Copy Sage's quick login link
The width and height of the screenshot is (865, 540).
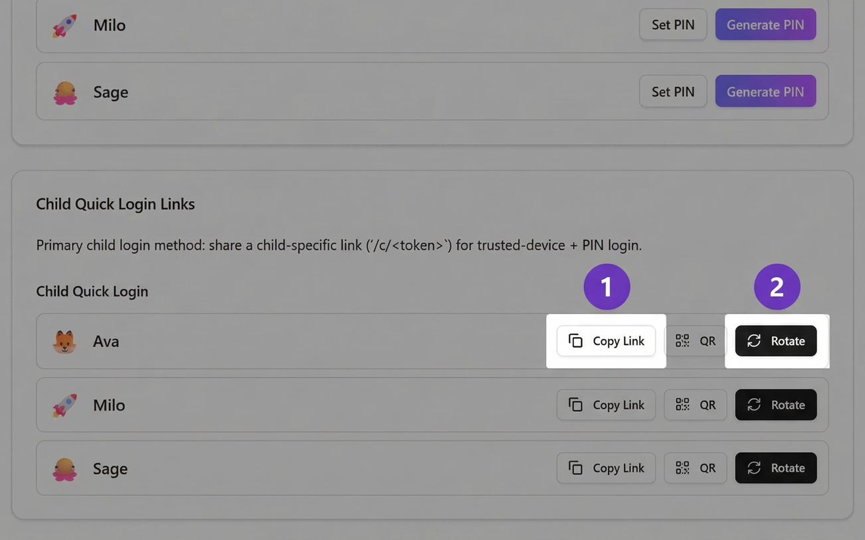click(x=606, y=468)
